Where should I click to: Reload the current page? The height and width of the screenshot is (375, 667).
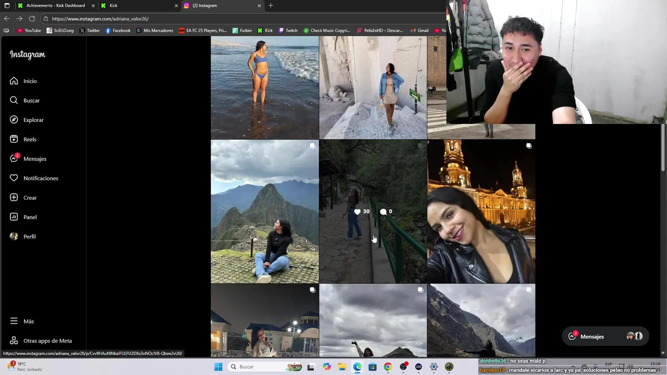coord(32,19)
